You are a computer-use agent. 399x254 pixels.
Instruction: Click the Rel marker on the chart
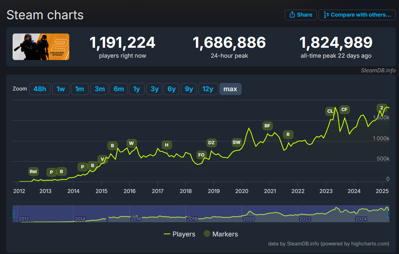[x=33, y=171]
